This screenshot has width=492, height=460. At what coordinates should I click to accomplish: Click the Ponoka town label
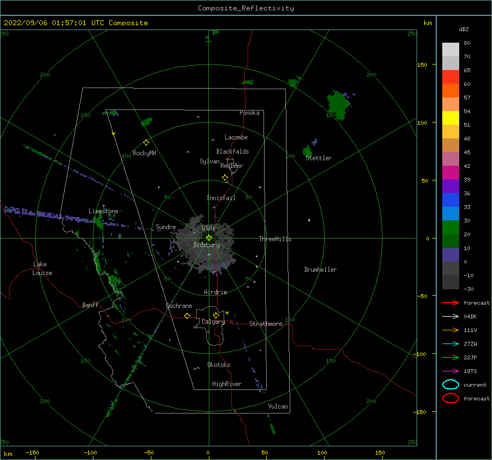point(249,113)
